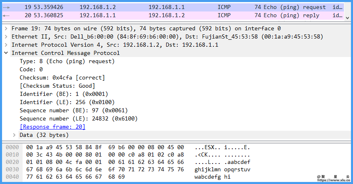Select Sequence number (BE): 97 field

74,111
